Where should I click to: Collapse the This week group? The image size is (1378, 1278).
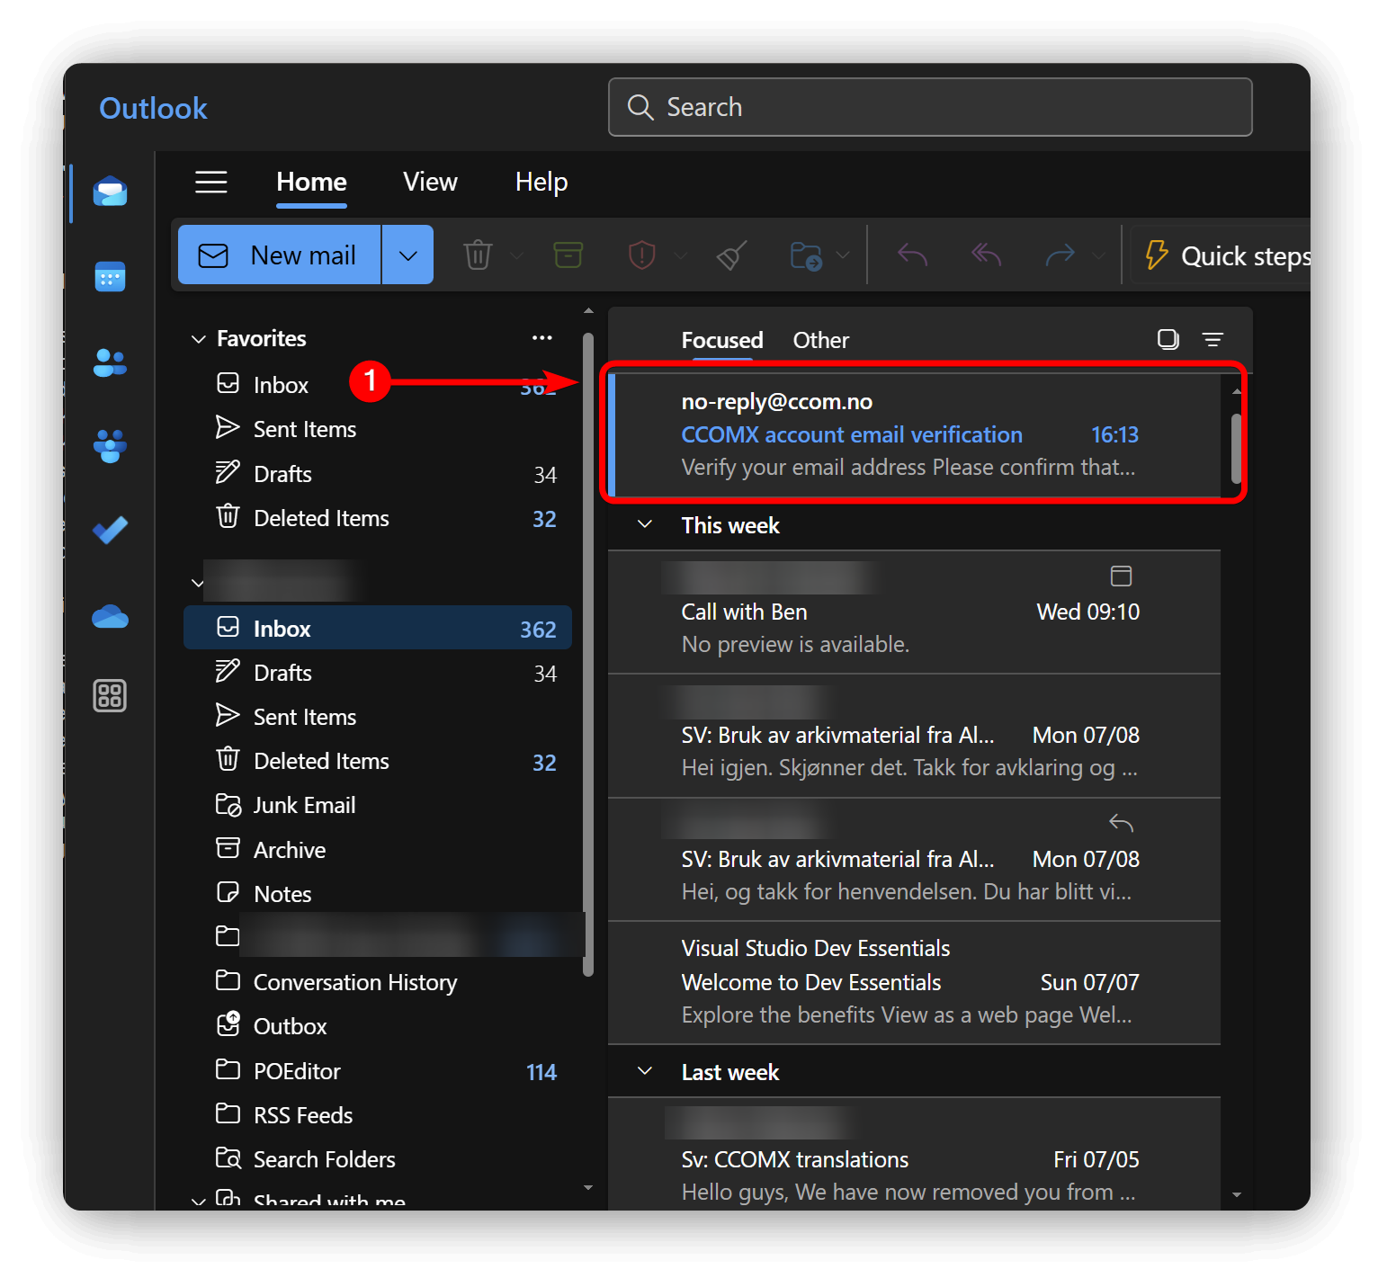645,524
